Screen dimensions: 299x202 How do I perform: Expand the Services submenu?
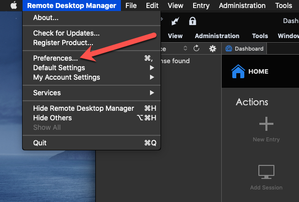pos(91,93)
